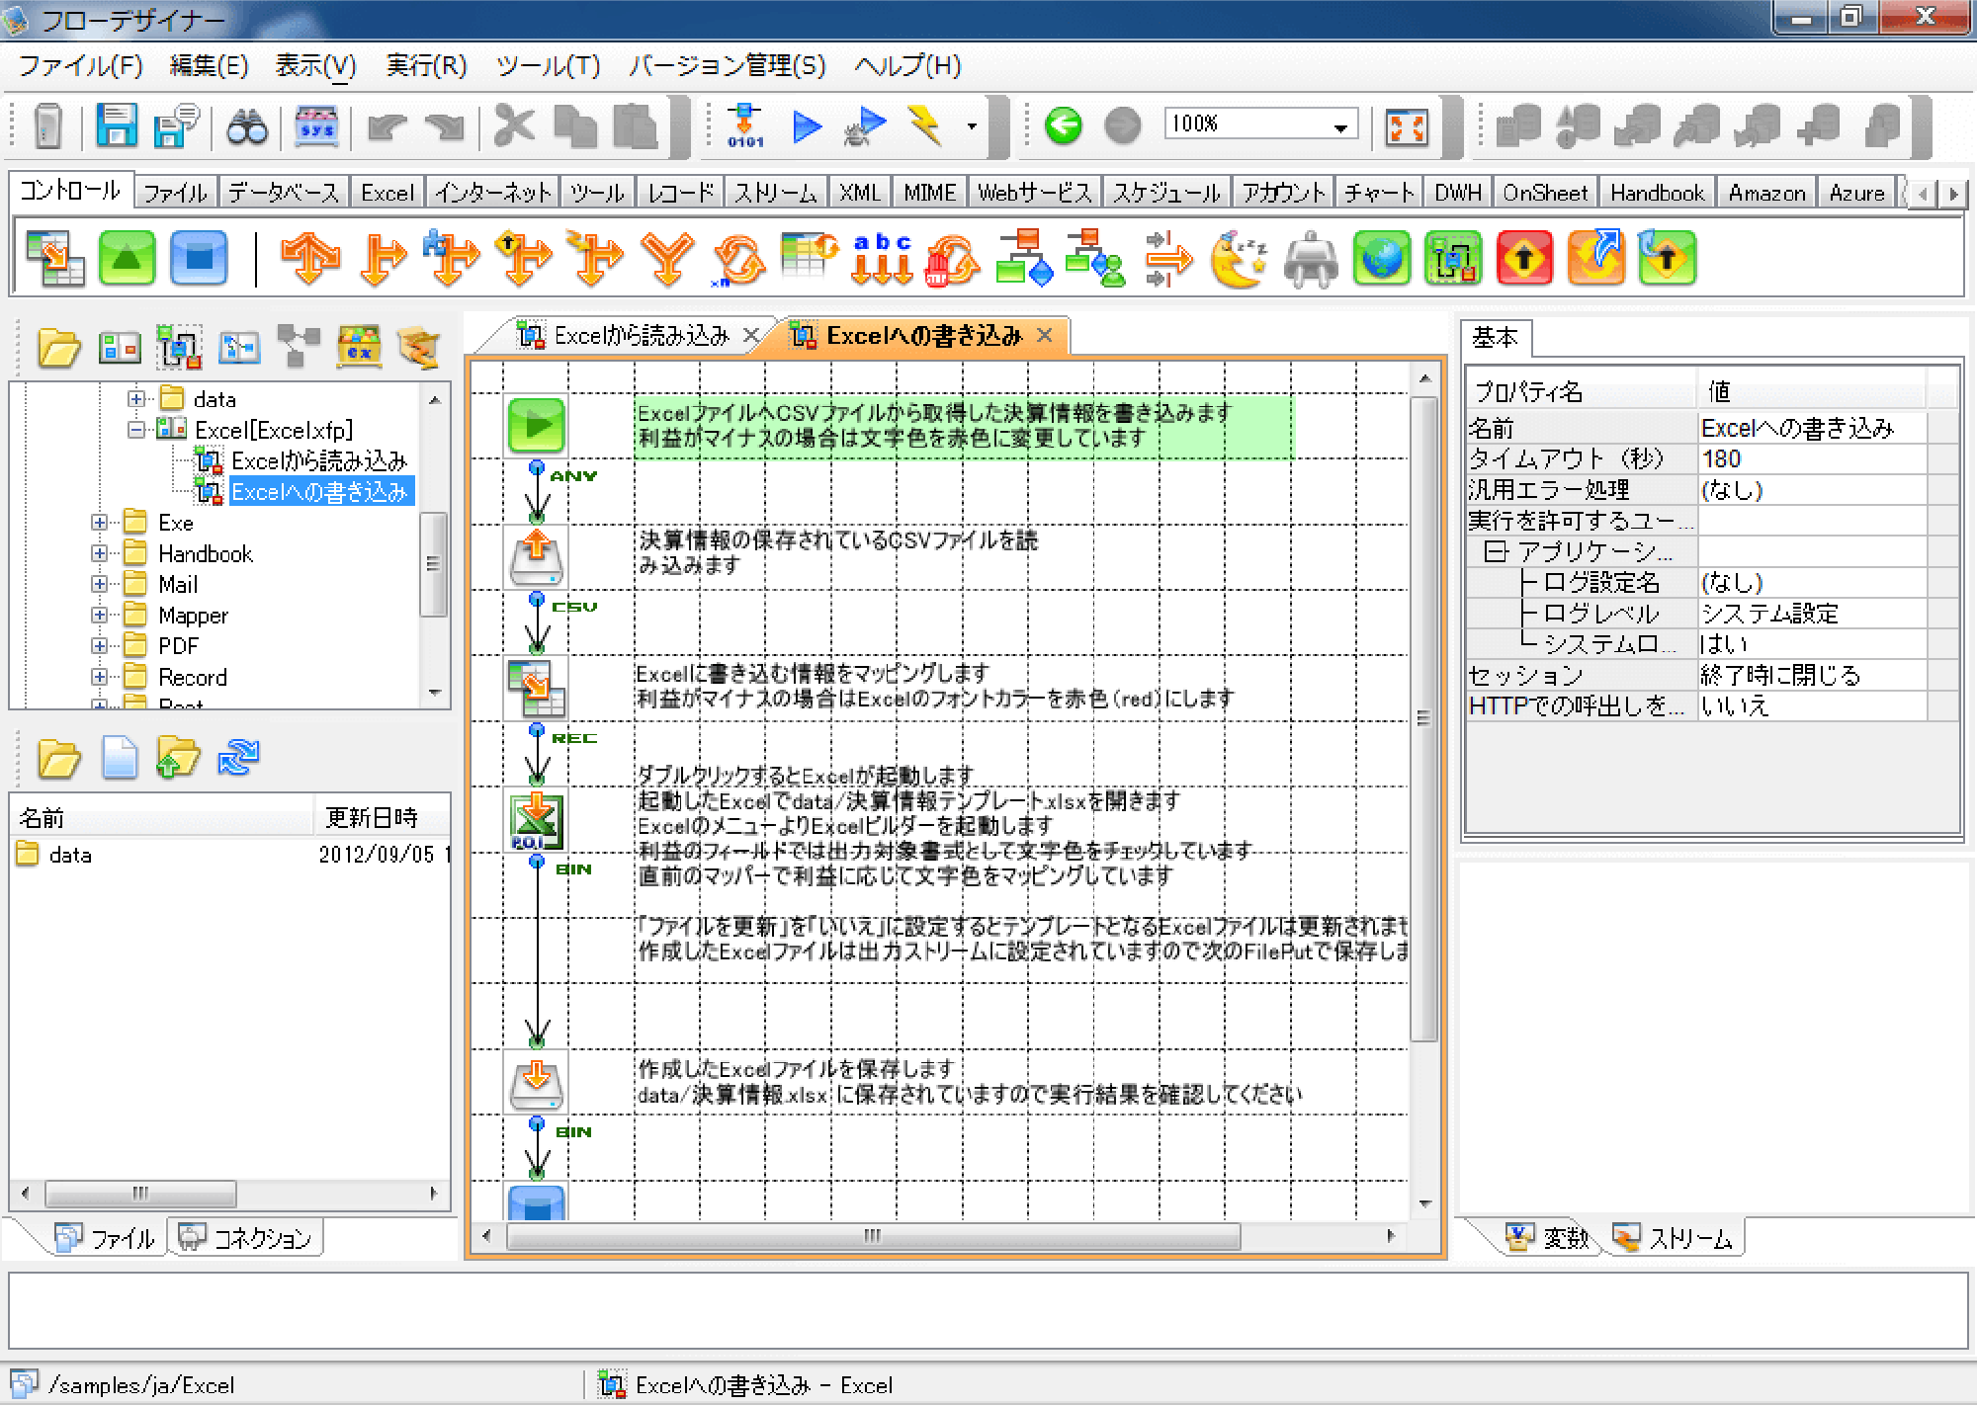The width and height of the screenshot is (1978, 1406).
Task: Collapse the Excel[Excel.xfp] tree node
Action: click(x=135, y=429)
